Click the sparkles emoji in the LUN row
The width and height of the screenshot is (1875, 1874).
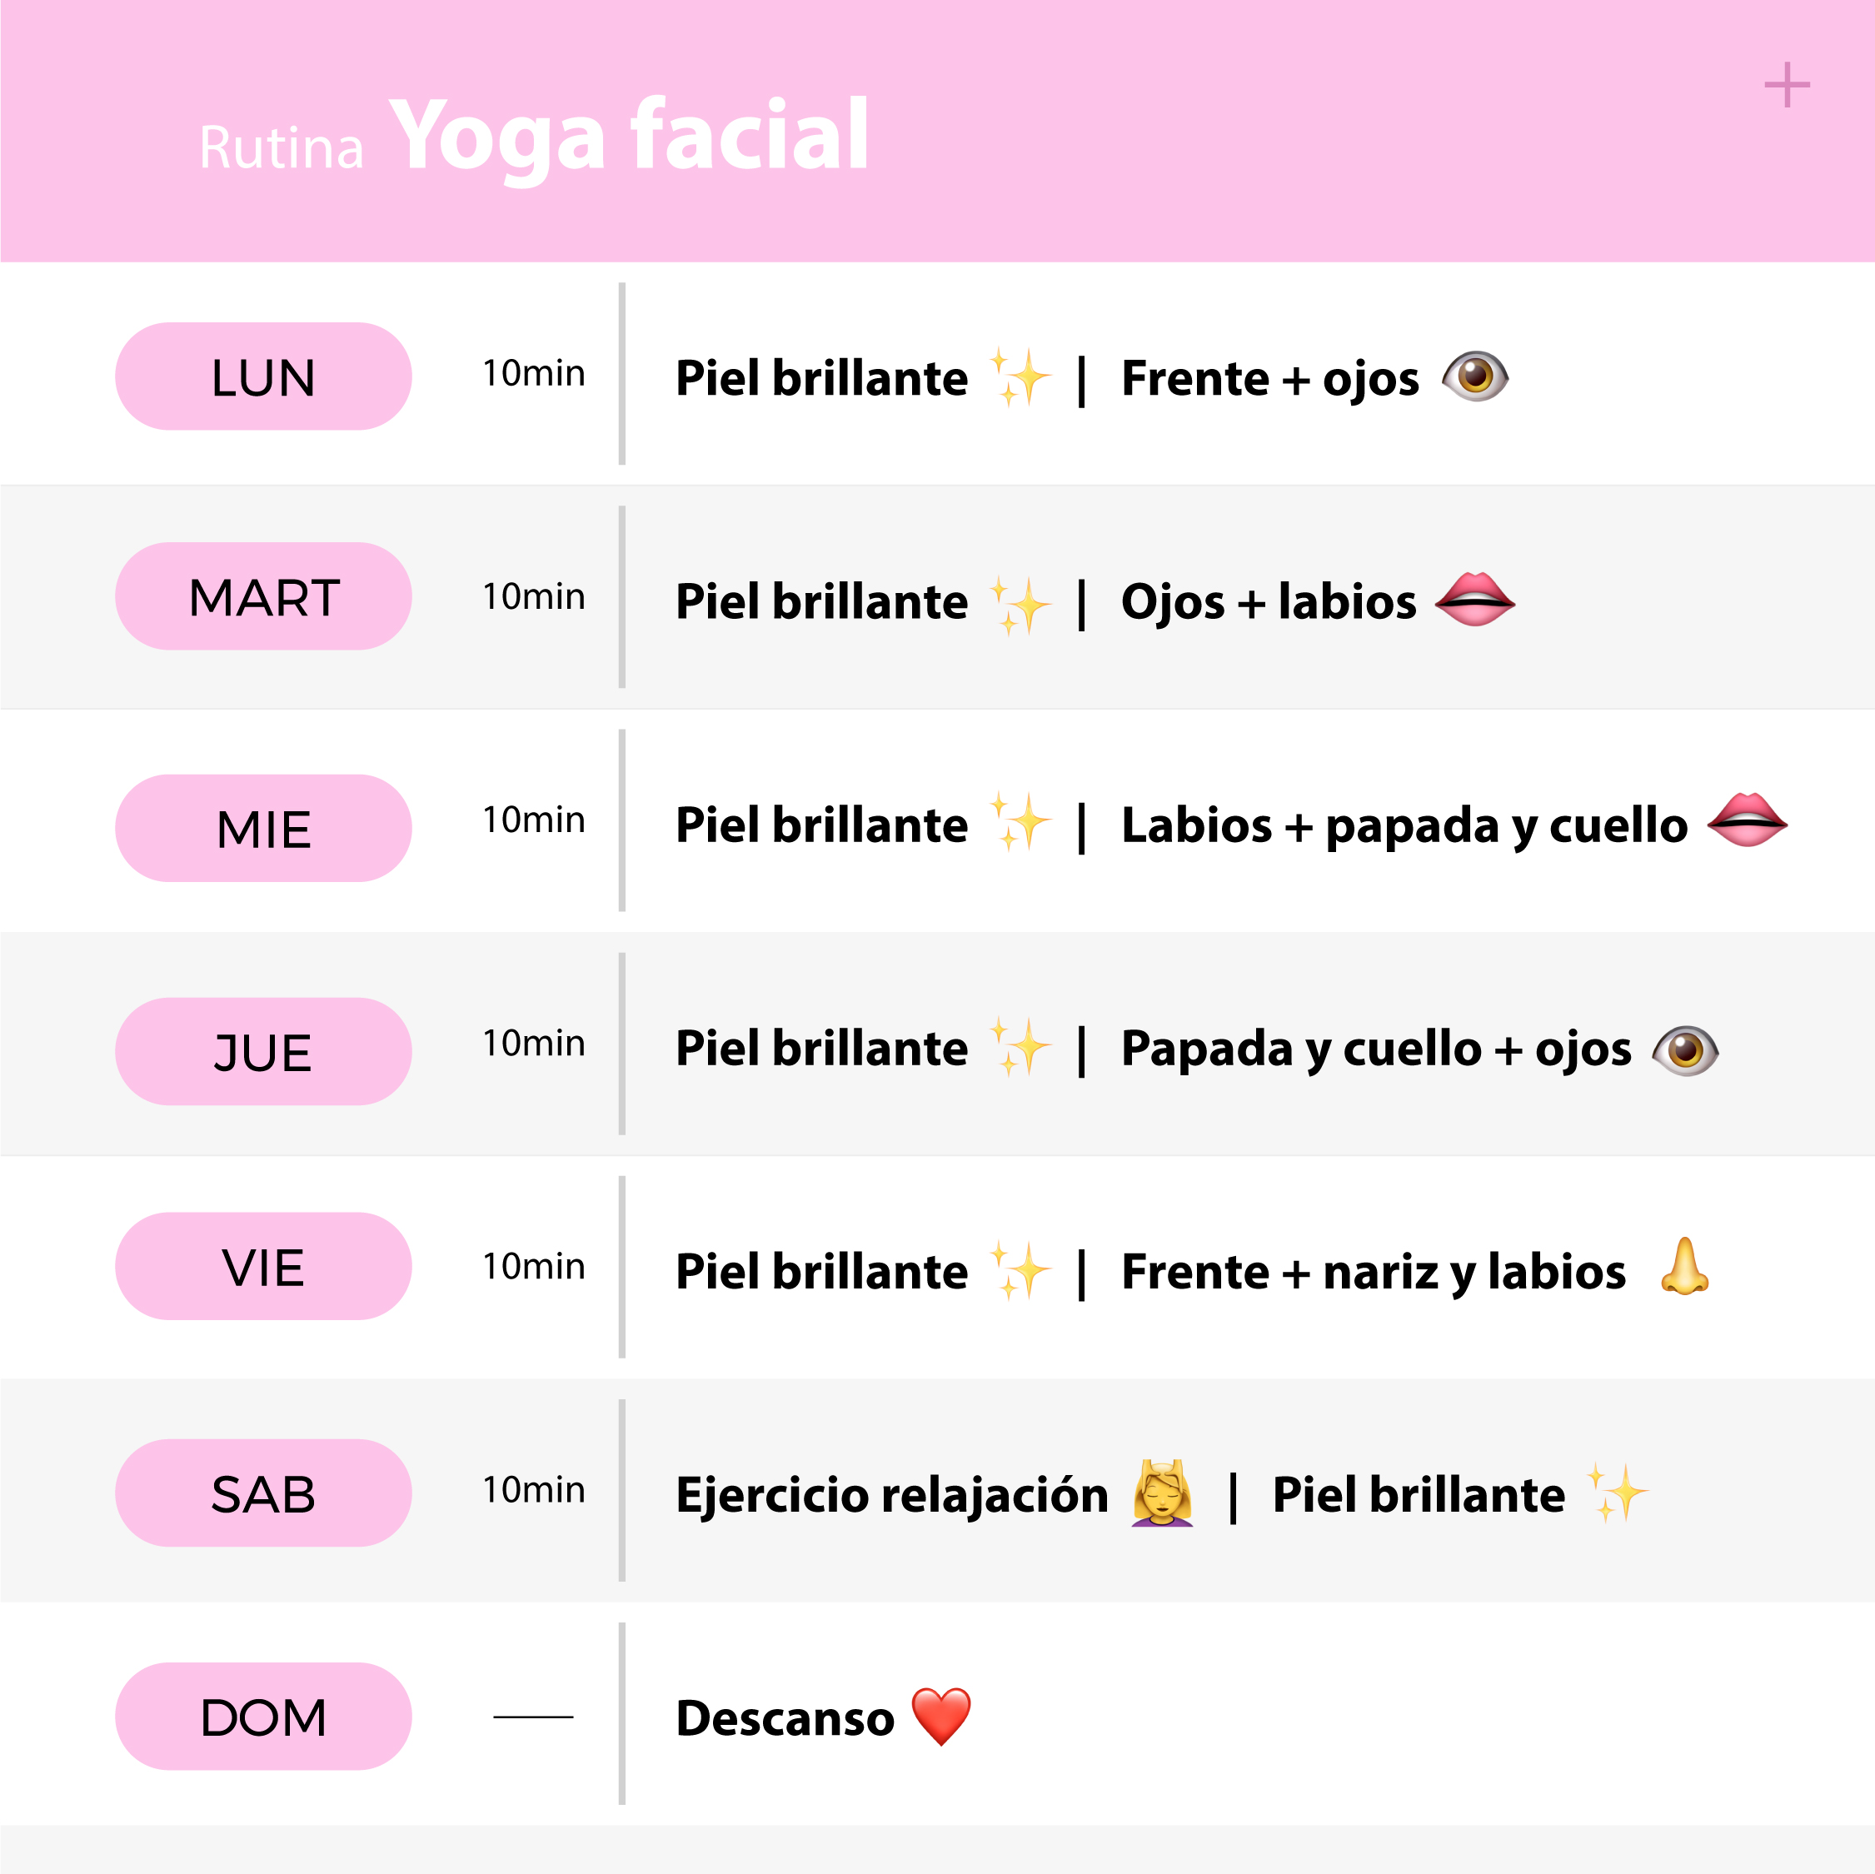tap(1021, 376)
